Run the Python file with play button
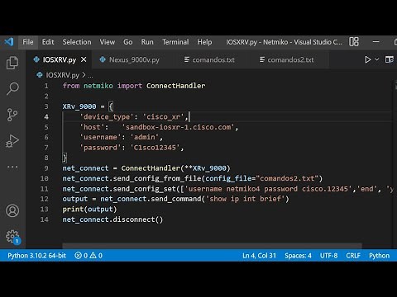The height and width of the screenshot is (297, 397). (x=367, y=59)
